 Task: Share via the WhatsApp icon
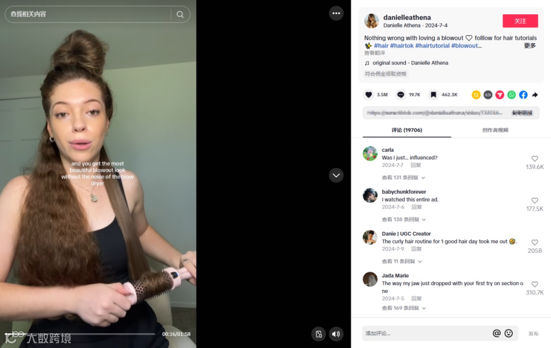pyautogui.click(x=512, y=95)
